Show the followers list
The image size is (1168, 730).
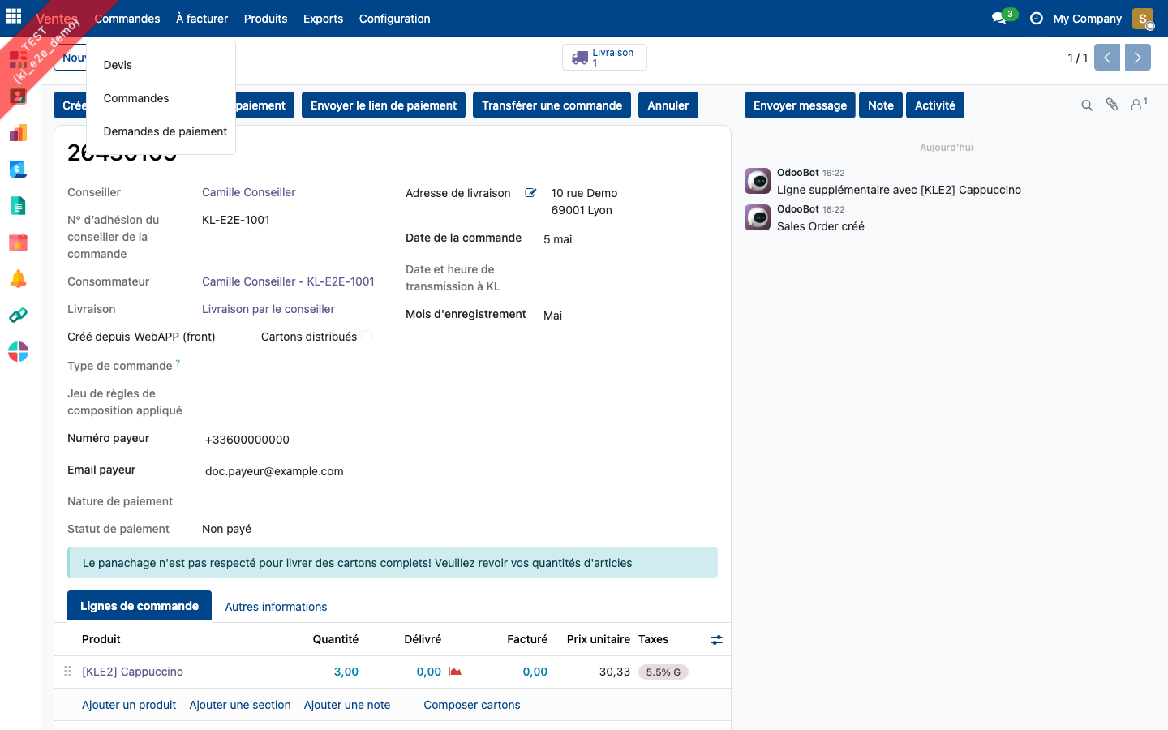click(x=1139, y=105)
